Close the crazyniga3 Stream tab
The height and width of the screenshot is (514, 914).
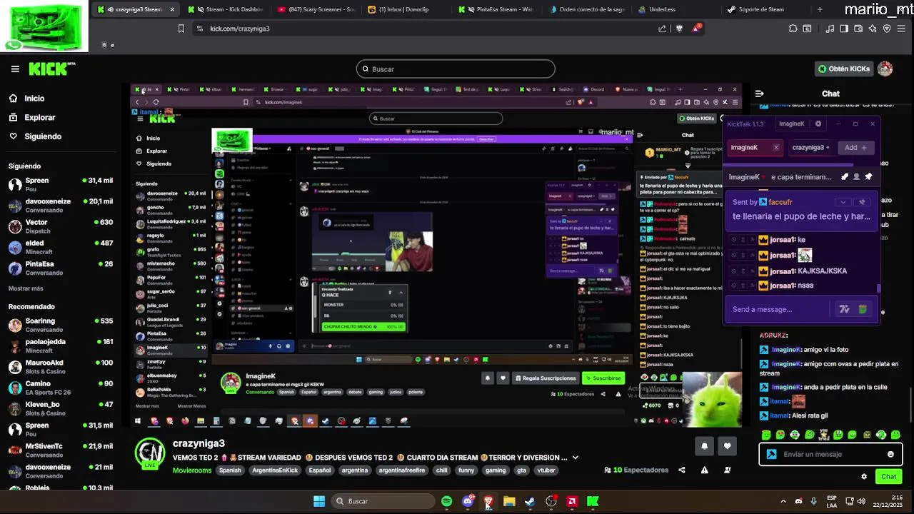click(x=171, y=9)
